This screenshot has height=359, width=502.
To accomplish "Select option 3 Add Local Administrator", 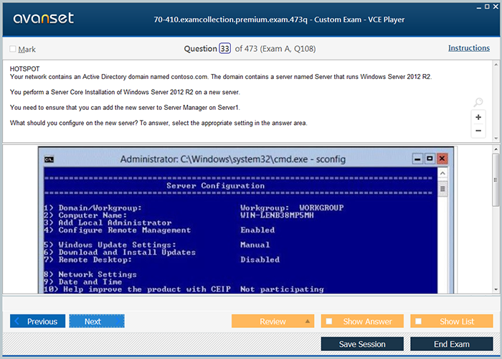I will point(108,223).
